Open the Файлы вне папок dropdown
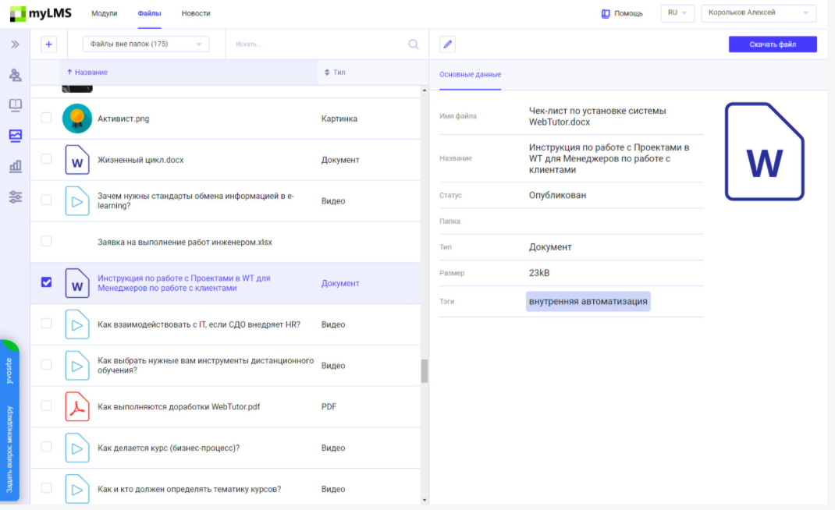835x510 pixels. tap(146, 44)
